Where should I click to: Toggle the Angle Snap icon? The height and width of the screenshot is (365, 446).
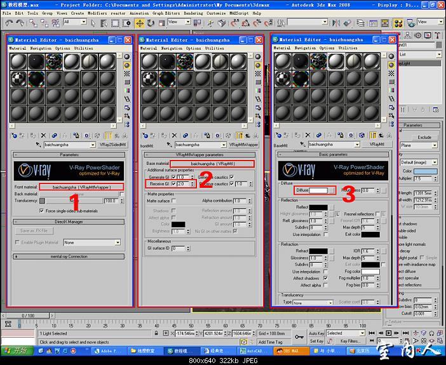246,23
